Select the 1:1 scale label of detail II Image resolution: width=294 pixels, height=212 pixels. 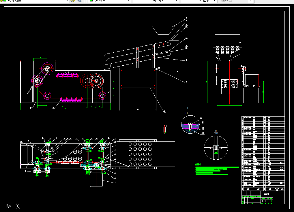(216, 133)
